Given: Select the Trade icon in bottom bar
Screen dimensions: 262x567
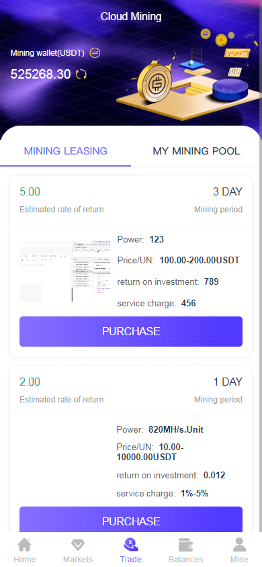Looking at the screenshot, I should pos(131,544).
